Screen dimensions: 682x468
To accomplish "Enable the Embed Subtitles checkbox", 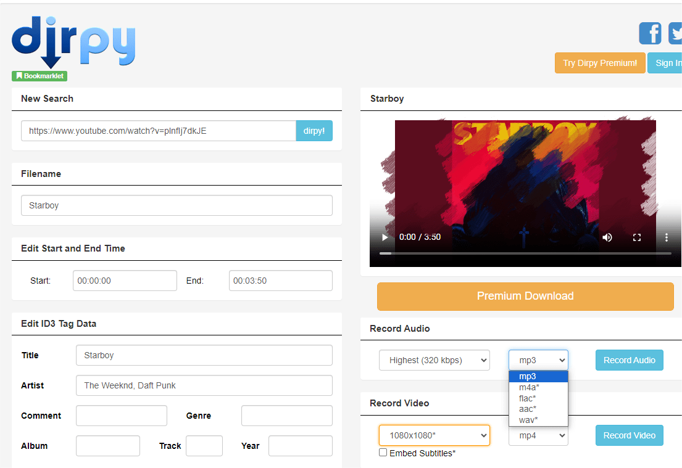I will click(x=383, y=453).
